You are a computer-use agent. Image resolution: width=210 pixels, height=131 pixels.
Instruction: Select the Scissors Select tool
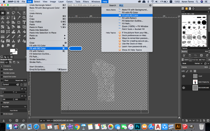[x=3, y=17]
